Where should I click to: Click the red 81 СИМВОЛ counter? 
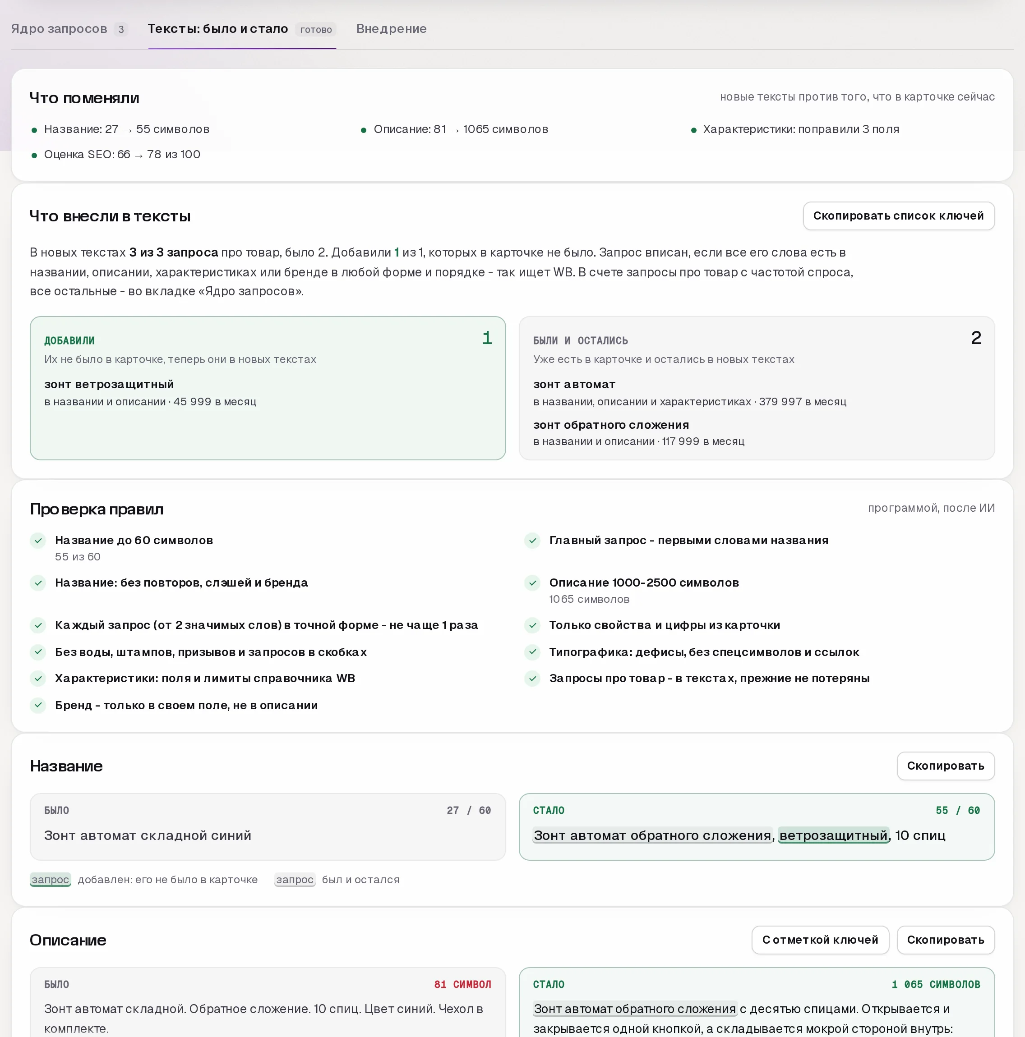tap(462, 984)
